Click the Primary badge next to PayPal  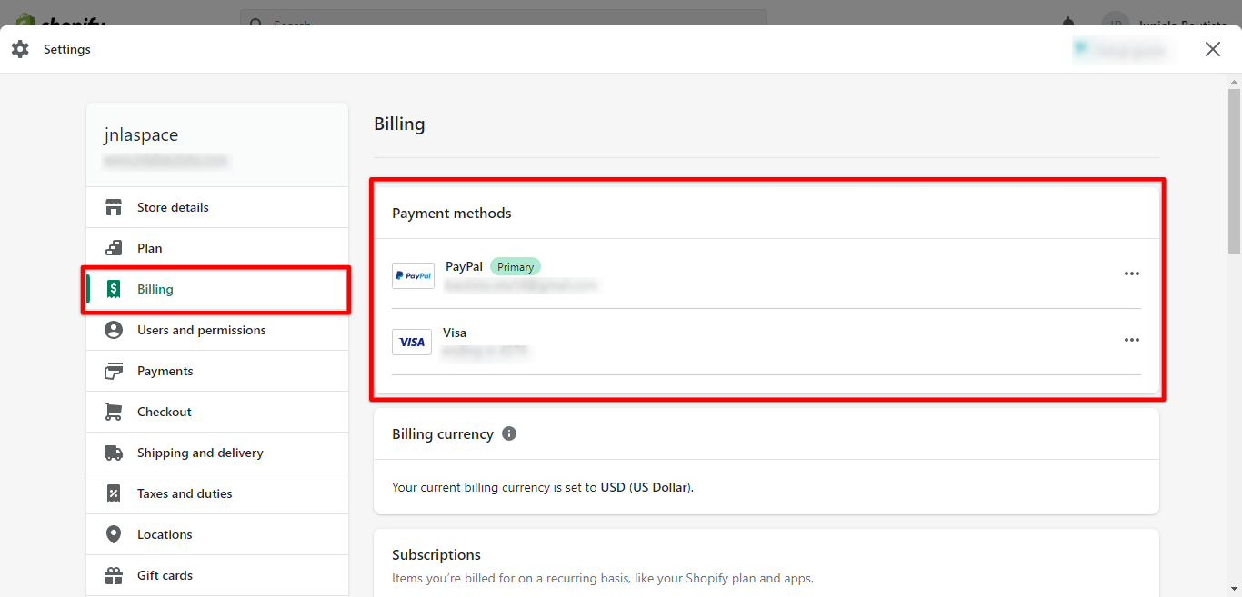coord(516,266)
